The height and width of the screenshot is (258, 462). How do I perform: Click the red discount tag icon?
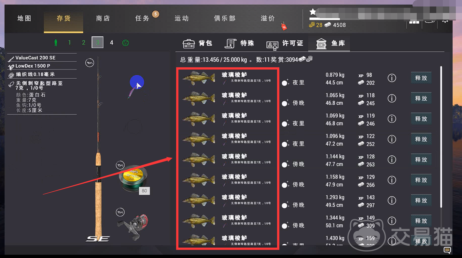pos(284,27)
